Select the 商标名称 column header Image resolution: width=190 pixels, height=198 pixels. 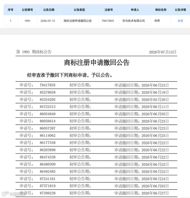[x=161, y=10]
